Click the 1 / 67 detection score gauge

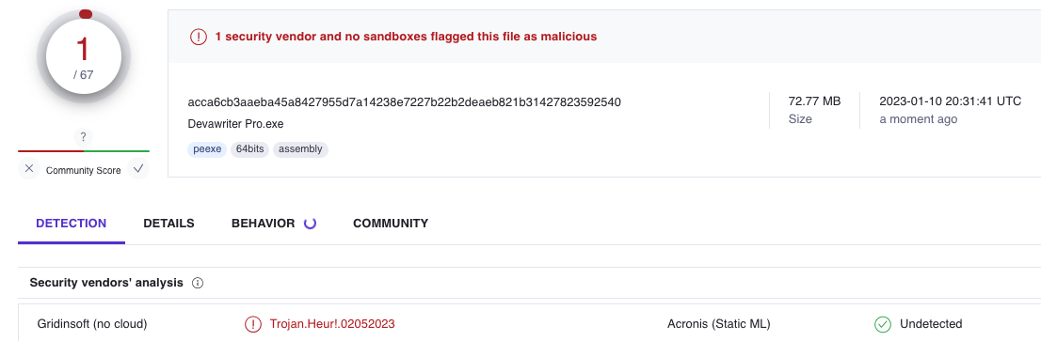click(84, 57)
